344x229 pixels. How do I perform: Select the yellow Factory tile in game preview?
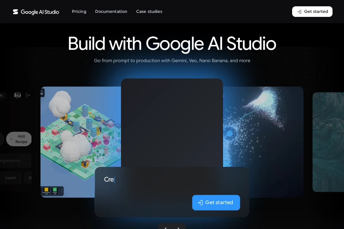[46, 191]
